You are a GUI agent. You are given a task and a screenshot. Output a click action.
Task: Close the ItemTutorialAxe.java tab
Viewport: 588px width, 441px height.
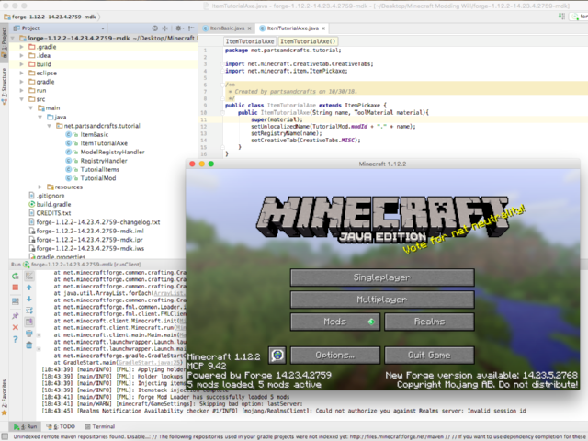[x=323, y=28]
